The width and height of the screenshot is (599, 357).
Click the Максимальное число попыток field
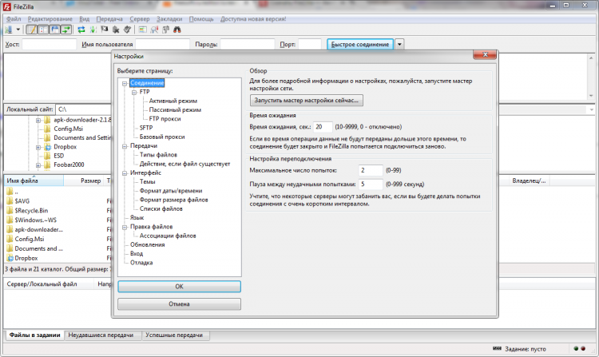371,170
